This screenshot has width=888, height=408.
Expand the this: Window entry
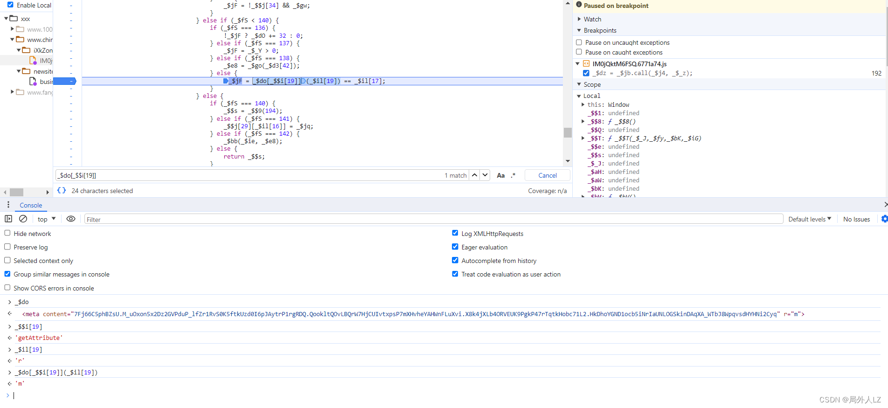583,104
